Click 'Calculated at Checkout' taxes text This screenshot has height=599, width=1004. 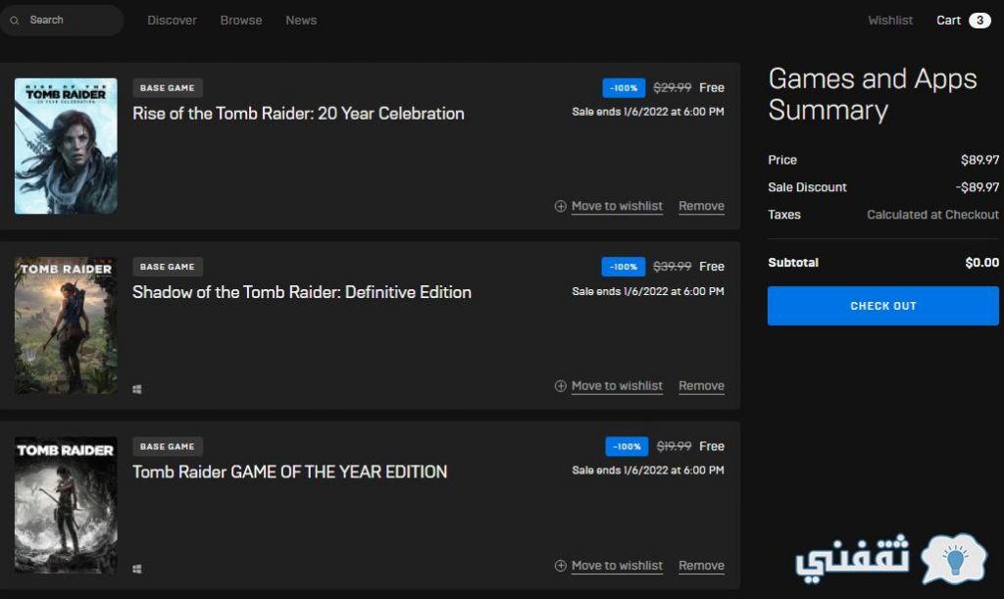click(x=932, y=215)
